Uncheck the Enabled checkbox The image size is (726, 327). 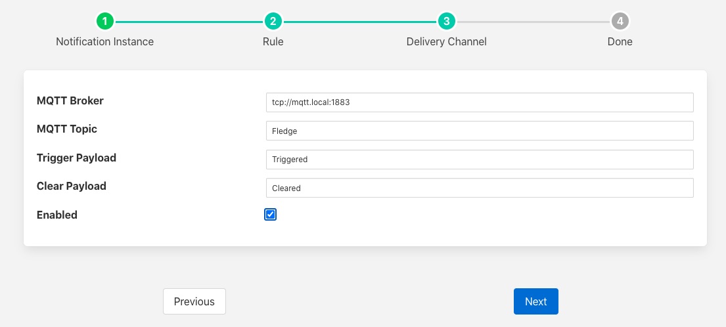pos(270,215)
